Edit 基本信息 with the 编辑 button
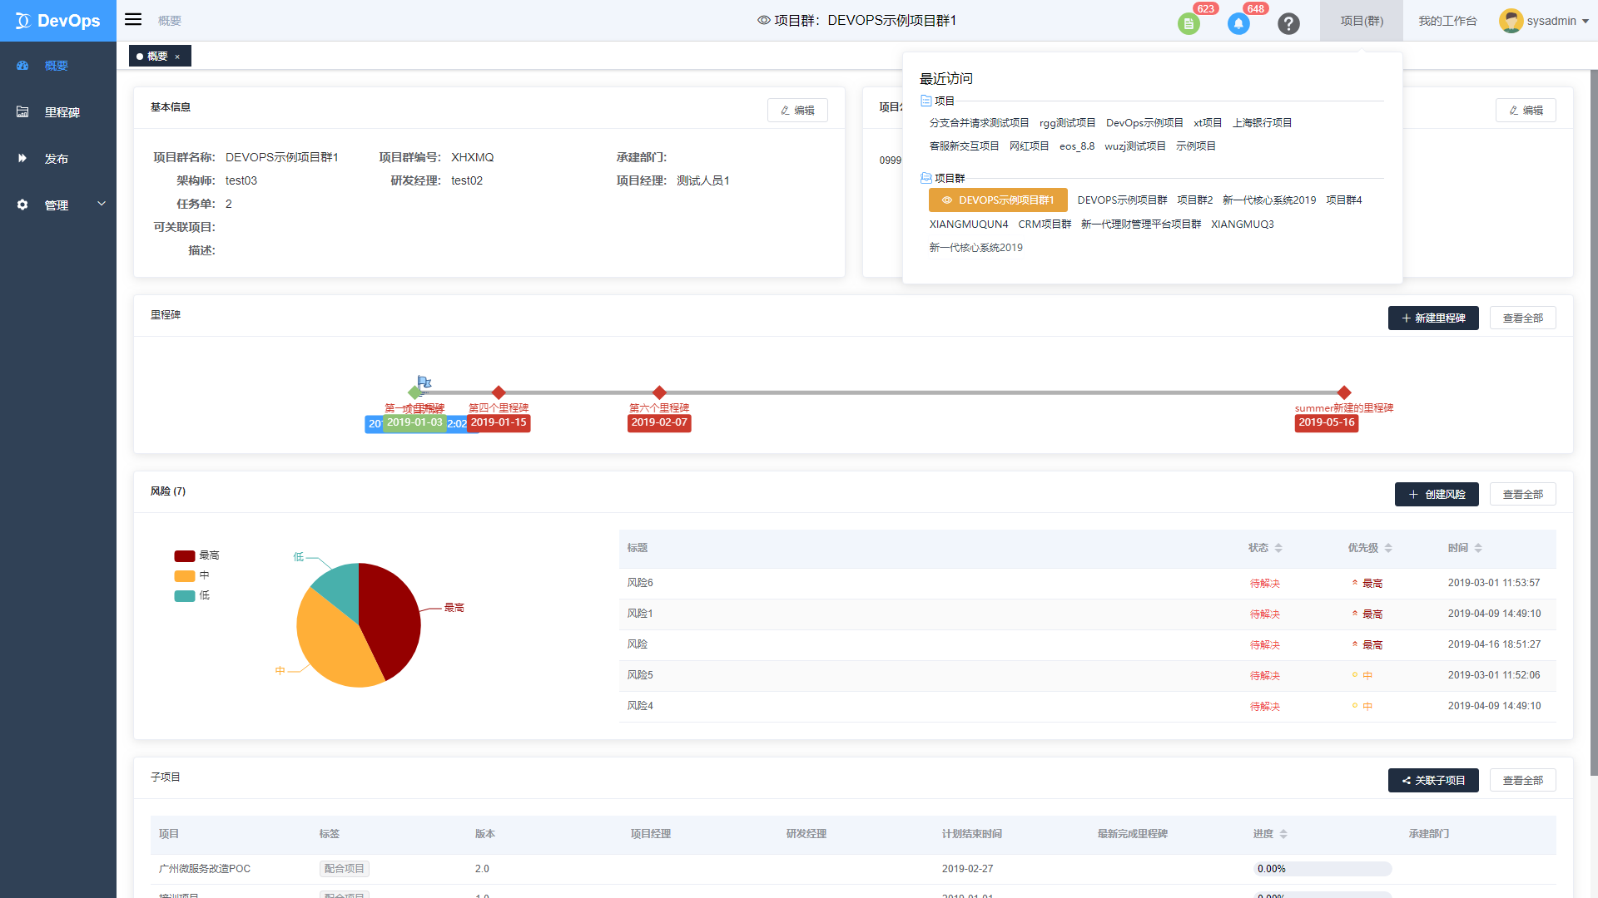 [797, 111]
